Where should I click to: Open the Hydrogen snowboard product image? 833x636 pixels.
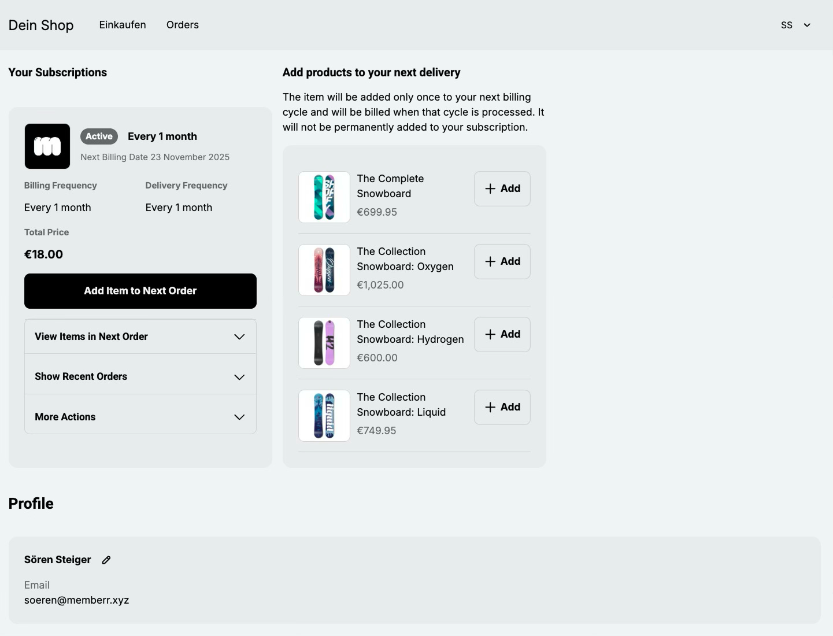[324, 343]
